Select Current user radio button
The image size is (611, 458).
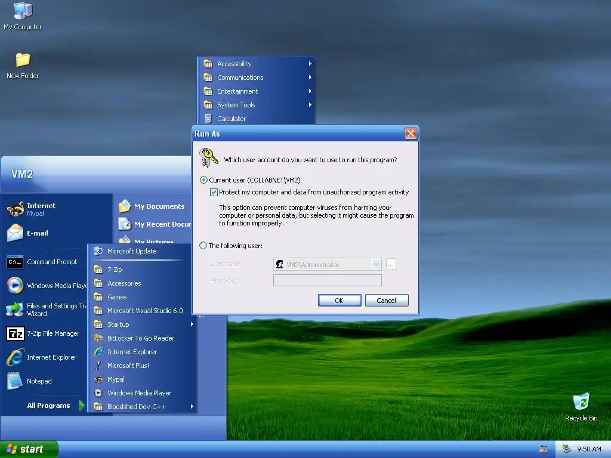pyautogui.click(x=203, y=180)
